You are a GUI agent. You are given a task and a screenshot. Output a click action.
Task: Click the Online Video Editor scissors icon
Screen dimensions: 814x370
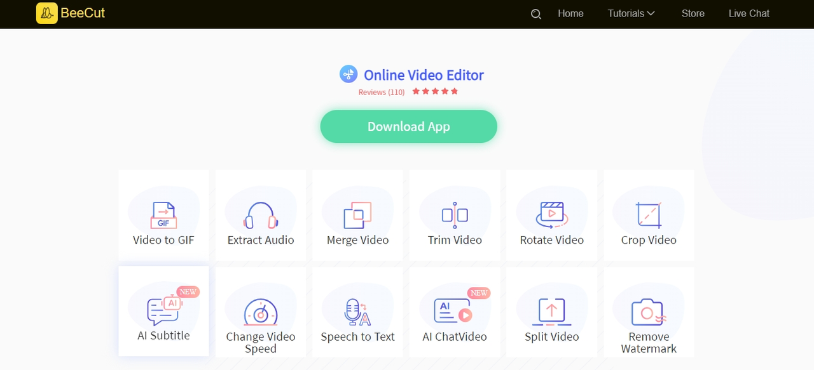tap(348, 74)
